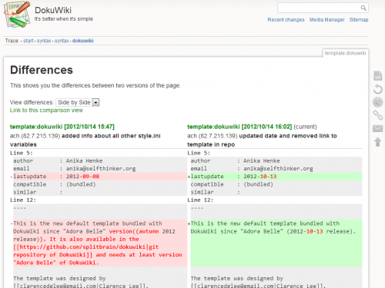Click removed line 'lastupdate : 2012-09-08'
This screenshot has height=288, width=385.
tap(100, 177)
